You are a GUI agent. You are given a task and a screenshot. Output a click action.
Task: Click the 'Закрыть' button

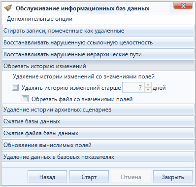(173, 177)
